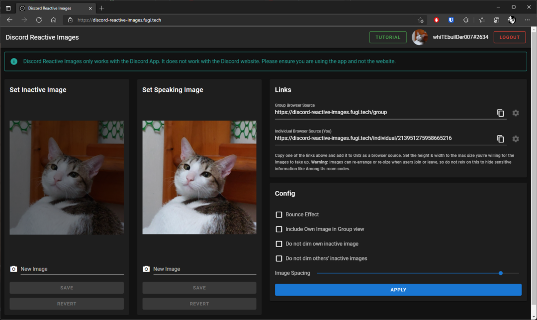This screenshot has height=320, width=537.
Task: Close the Discord Reactive Images tab
Action: pos(90,8)
